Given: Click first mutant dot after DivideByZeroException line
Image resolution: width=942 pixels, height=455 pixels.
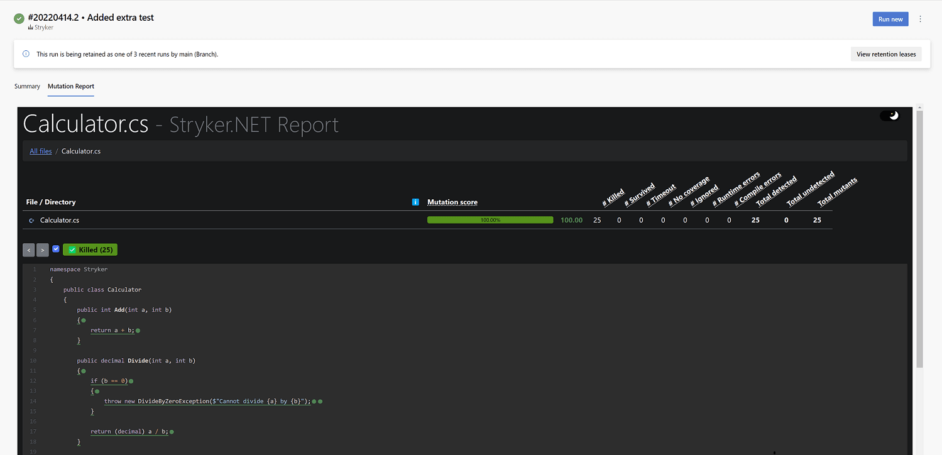Looking at the screenshot, I should click(x=314, y=401).
